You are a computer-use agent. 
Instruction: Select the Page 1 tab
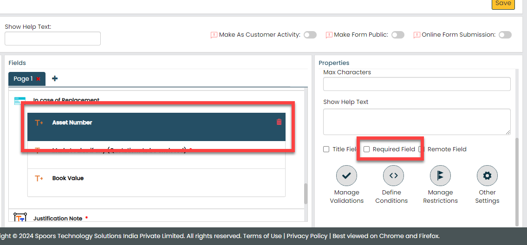tap(23, 79)
